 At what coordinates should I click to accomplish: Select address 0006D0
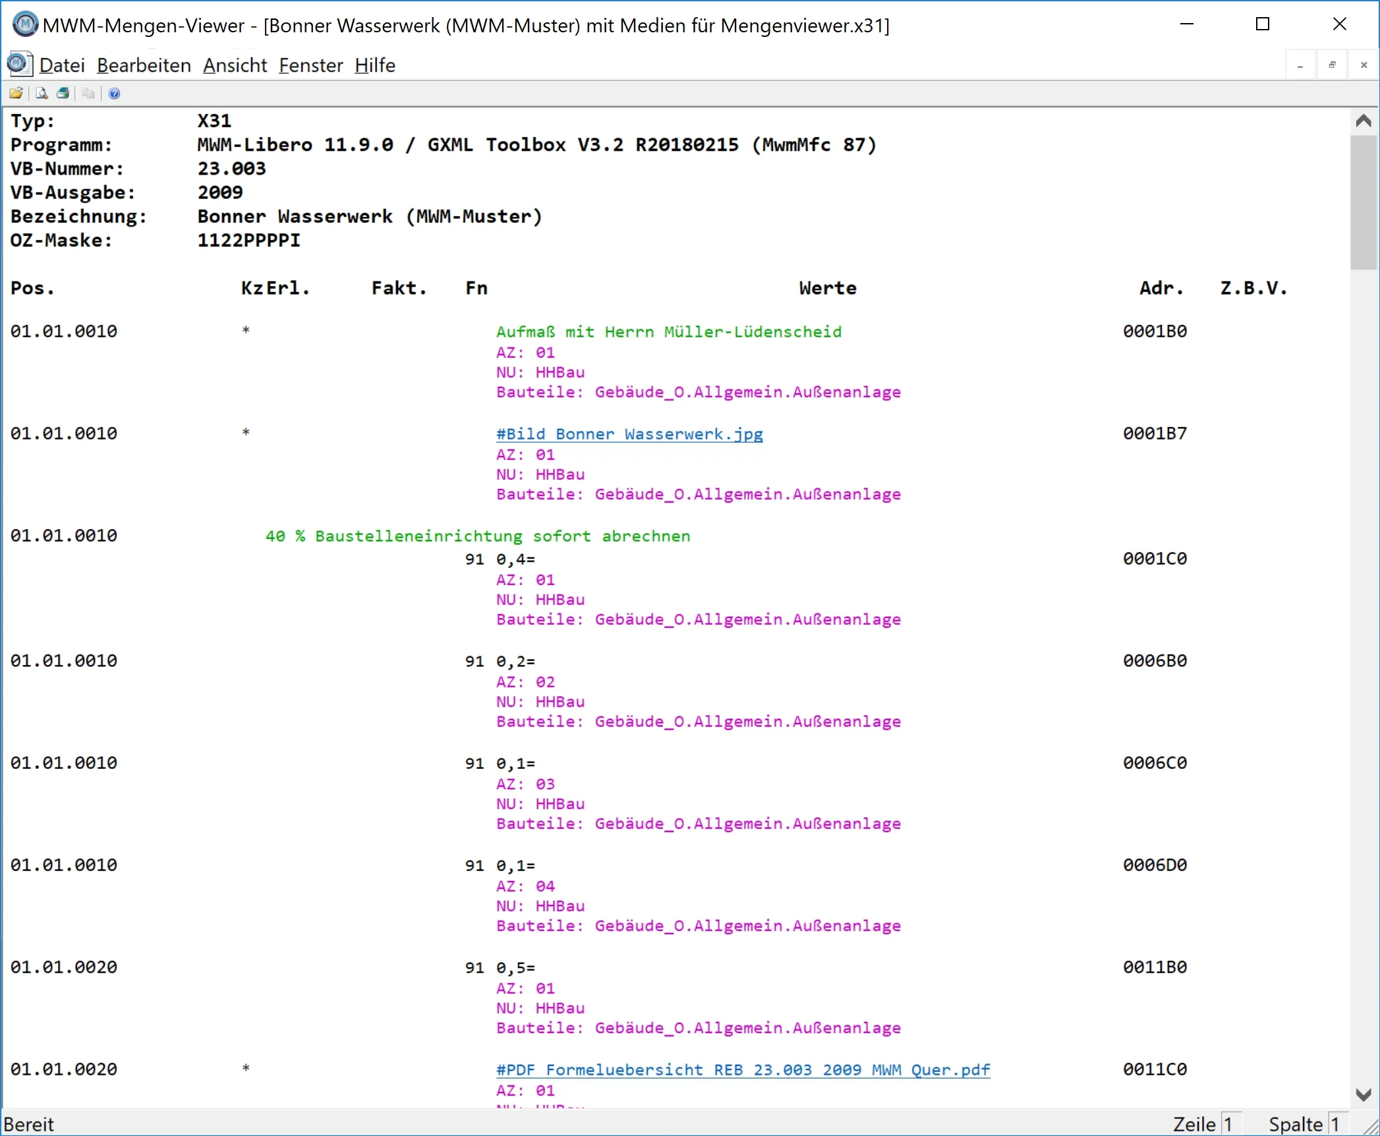[x=1155, y=865]
